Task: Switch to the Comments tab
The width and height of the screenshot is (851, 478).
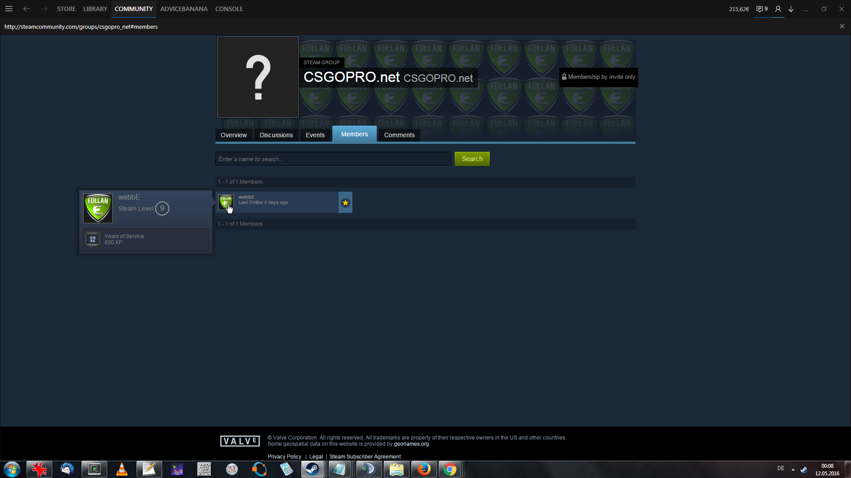Action: click(399, 135)
